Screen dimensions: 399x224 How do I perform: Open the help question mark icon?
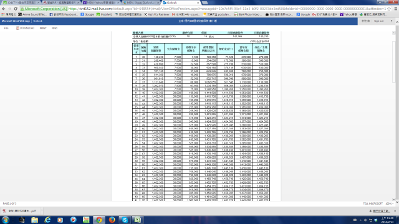[x=392, y=21]
